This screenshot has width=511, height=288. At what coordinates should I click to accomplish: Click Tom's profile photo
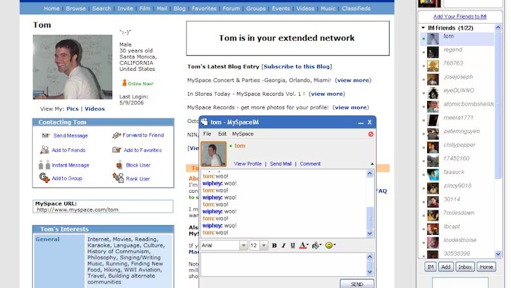pos(72,67)
